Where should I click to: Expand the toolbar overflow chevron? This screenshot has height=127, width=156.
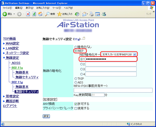tap(154, 12)
